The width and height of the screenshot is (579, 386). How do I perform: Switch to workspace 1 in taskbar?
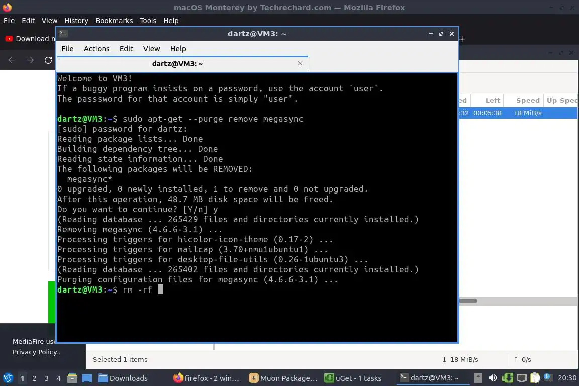(x=23, y=378)
